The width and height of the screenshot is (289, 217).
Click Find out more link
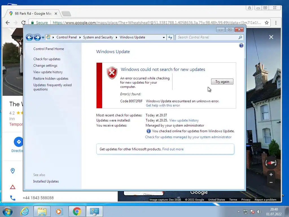point(173,149)
